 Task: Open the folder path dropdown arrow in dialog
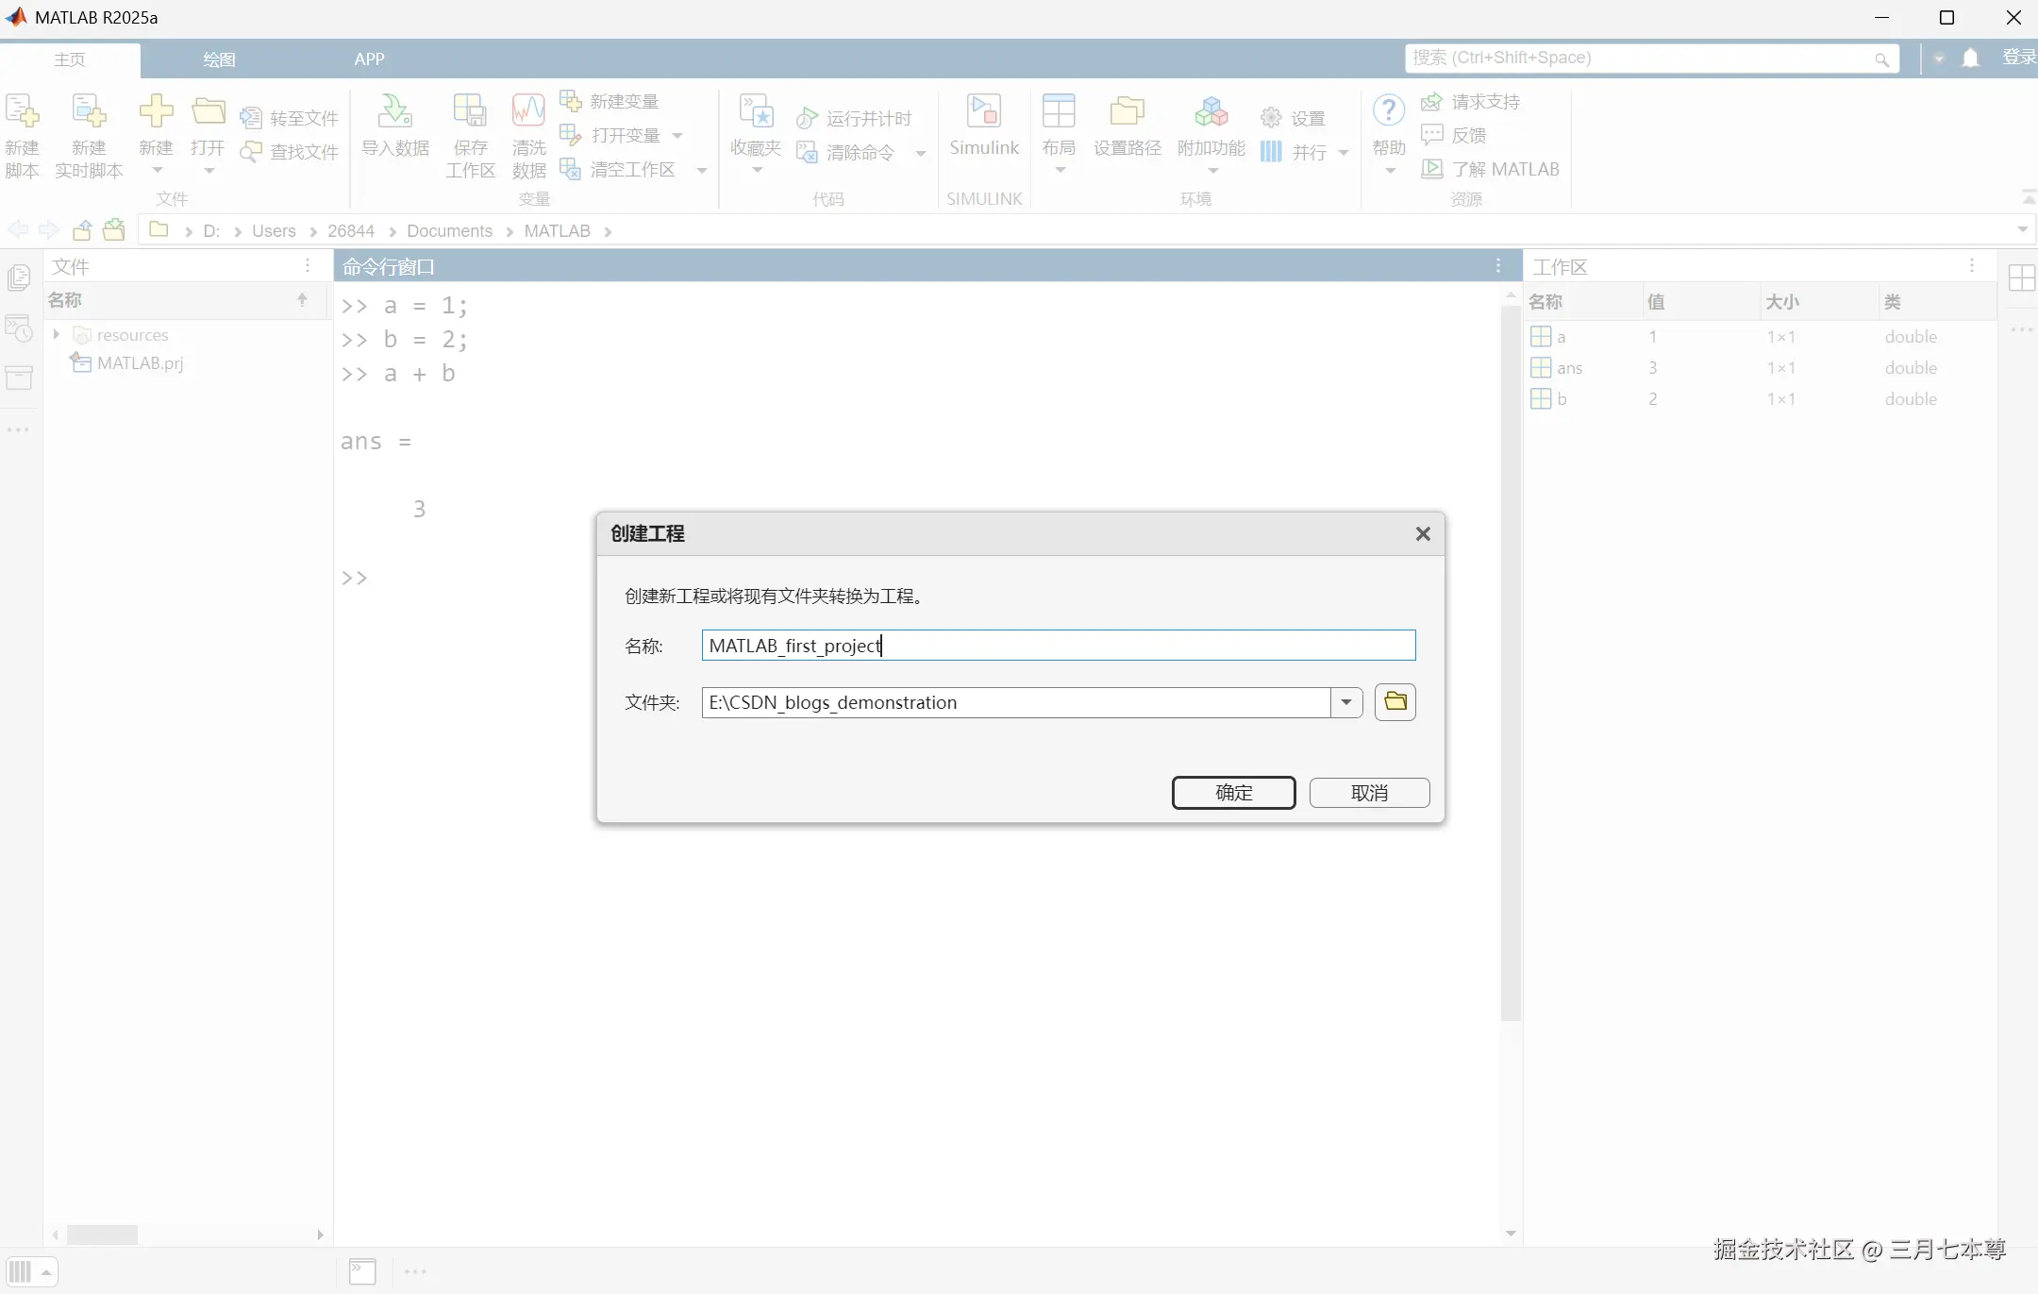tap(1346, 702)
